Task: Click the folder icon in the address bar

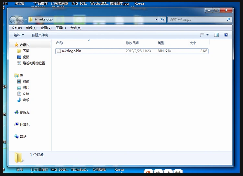Action: click(31, 19)
